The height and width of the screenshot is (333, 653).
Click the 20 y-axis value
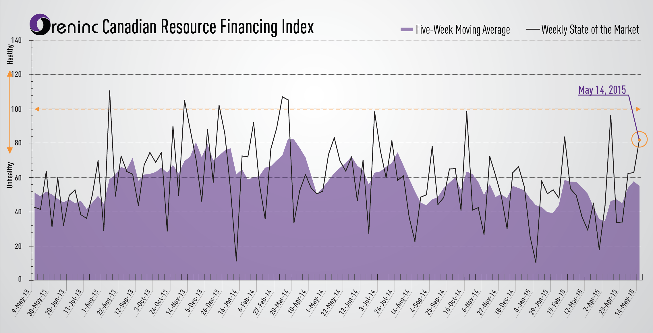18,246
